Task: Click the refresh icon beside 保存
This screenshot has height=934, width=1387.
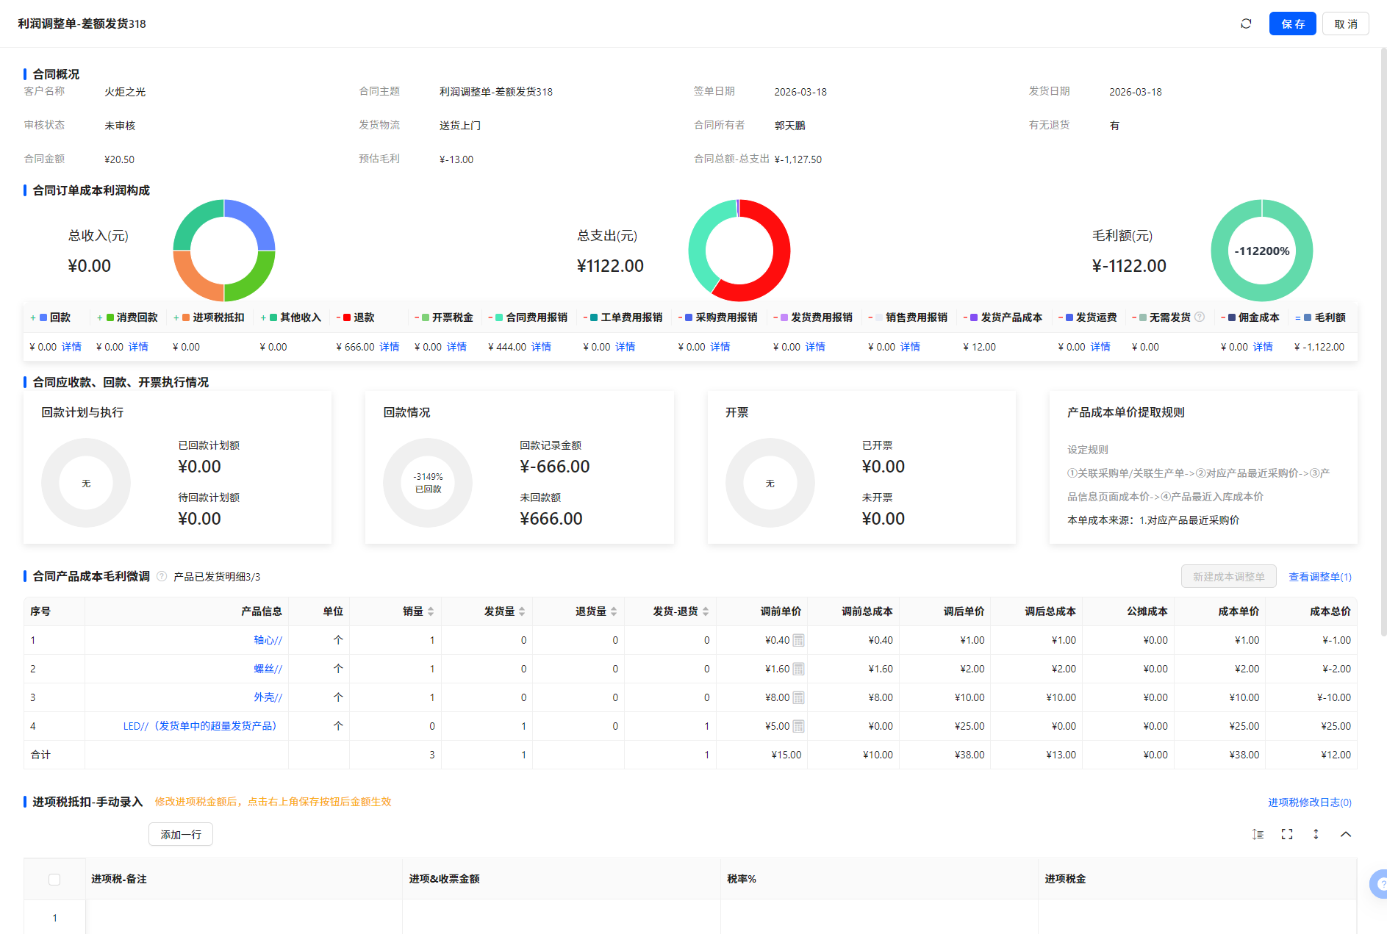Action: (x=1246, y=24)
